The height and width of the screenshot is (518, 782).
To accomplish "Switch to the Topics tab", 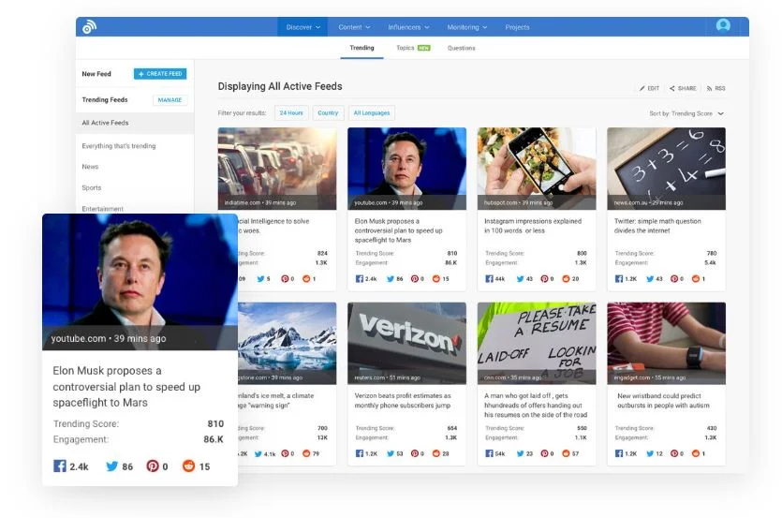I will coord(413,48).
